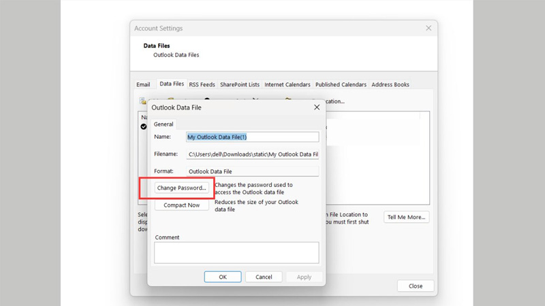Image resolution: width=545 pixels, height=306 pixels.
Task: Click the Change Password... button
Action: click(x=181, y=188)
